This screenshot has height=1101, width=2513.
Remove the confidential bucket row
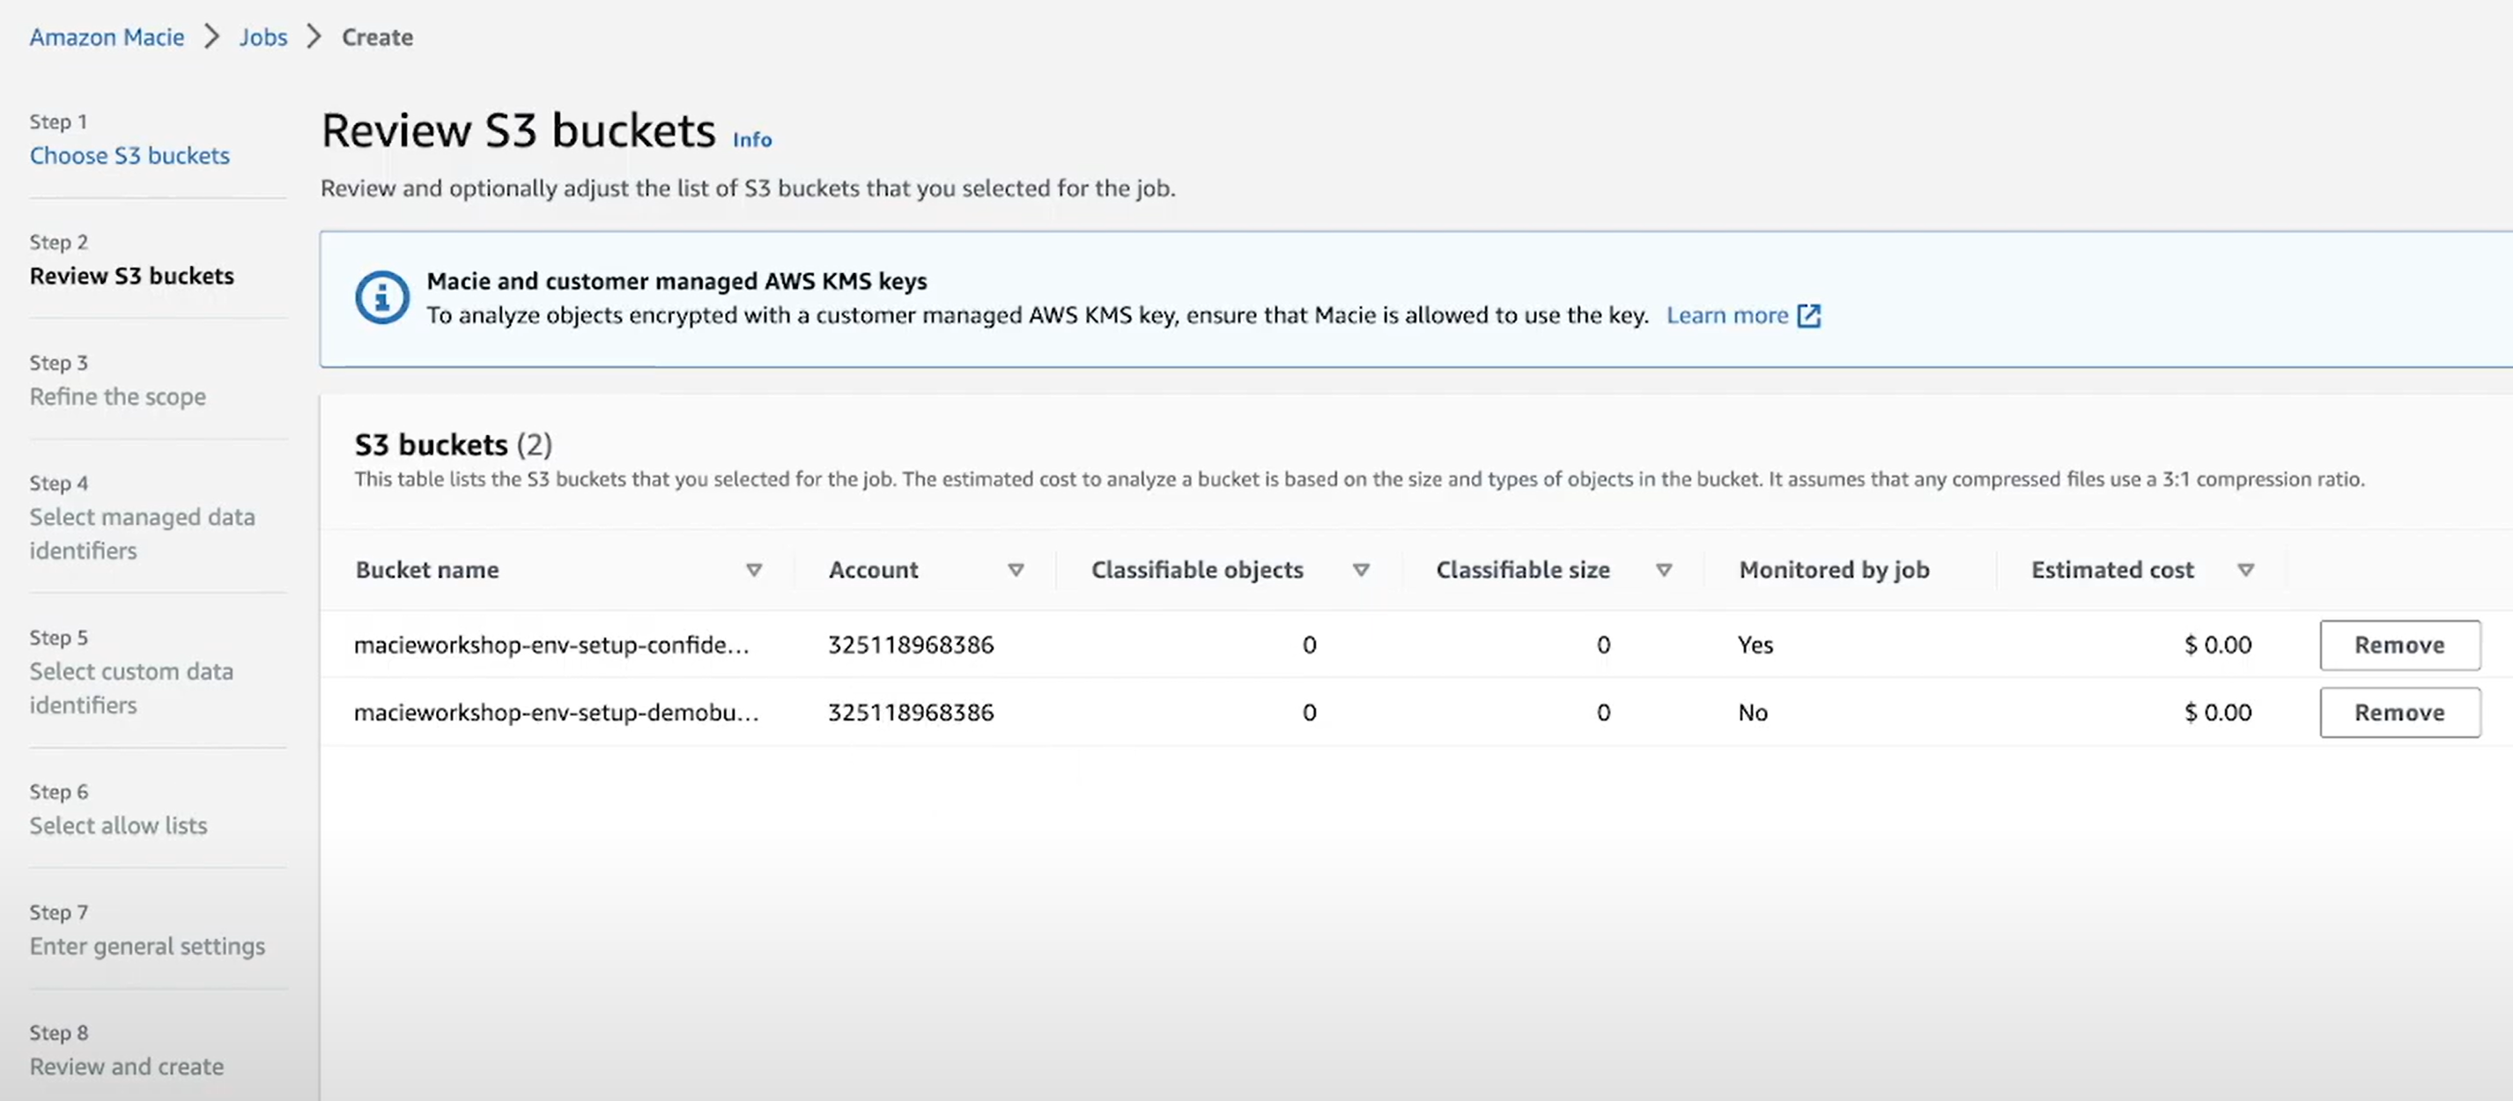tap(2398, 645)
